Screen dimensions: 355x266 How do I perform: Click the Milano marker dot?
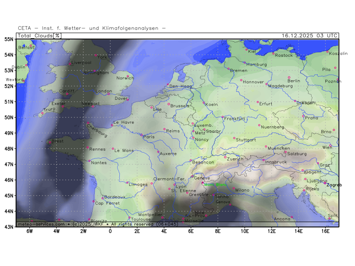(x=233, y=188)
